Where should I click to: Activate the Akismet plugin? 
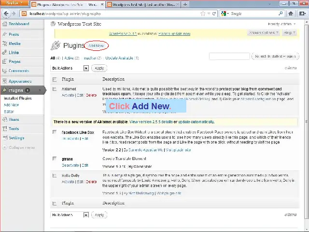[68, 95]
